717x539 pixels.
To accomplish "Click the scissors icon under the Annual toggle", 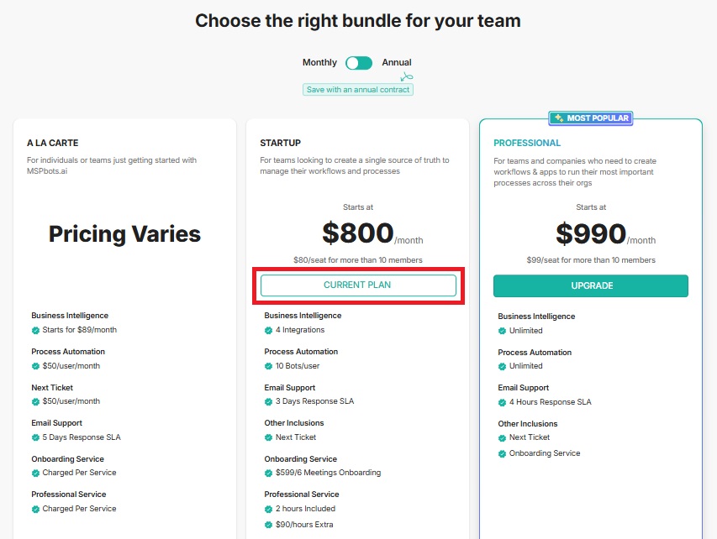I will pos(407,75).
